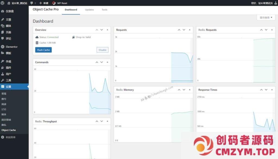Click the WP Reset icon in admin bar

pyautogui.click(x=54, y=3)
